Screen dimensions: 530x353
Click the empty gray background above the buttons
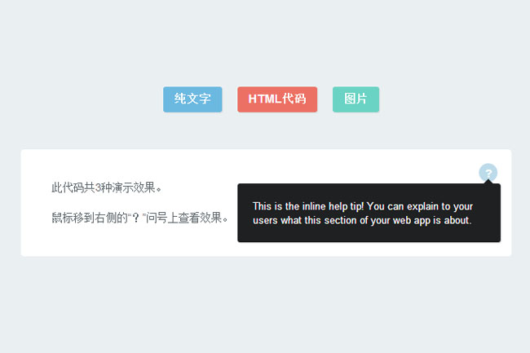[x=265, y=41]
